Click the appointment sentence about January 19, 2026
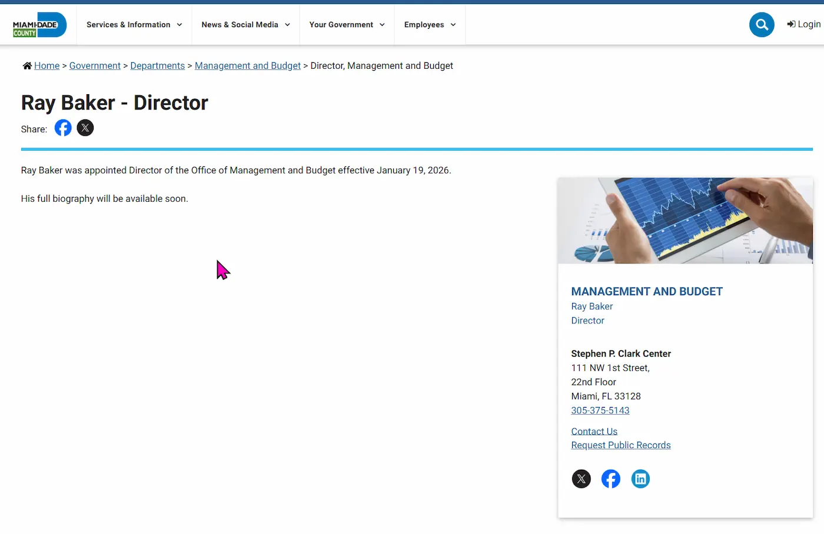The height and width of the screenshot is (534, 824). coord(236,171)
